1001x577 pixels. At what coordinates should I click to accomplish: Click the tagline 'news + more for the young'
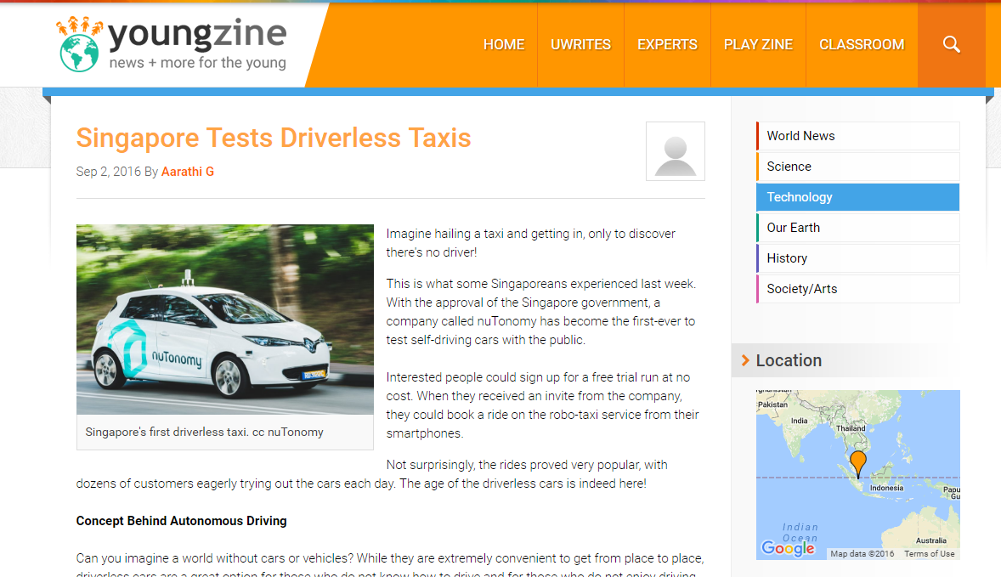198,63
